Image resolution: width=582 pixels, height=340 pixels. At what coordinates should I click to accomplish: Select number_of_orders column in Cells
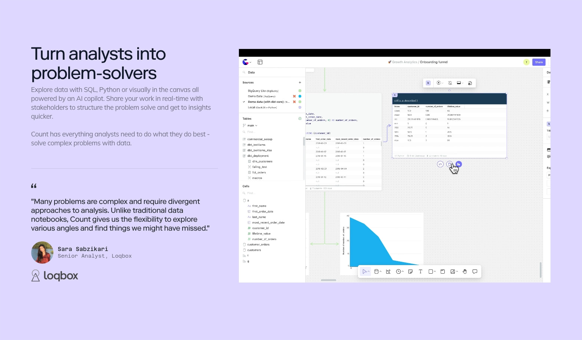point(264,240)
